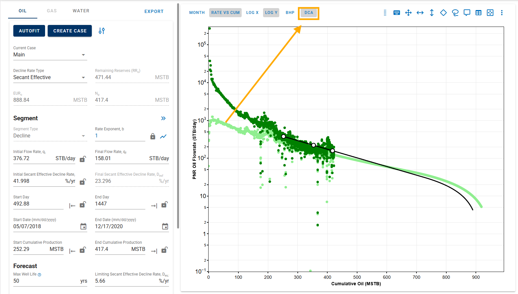Activate the horizontal zoom arrows tool
The height and width of the screenshot is (294, 518).
(420, 13)
